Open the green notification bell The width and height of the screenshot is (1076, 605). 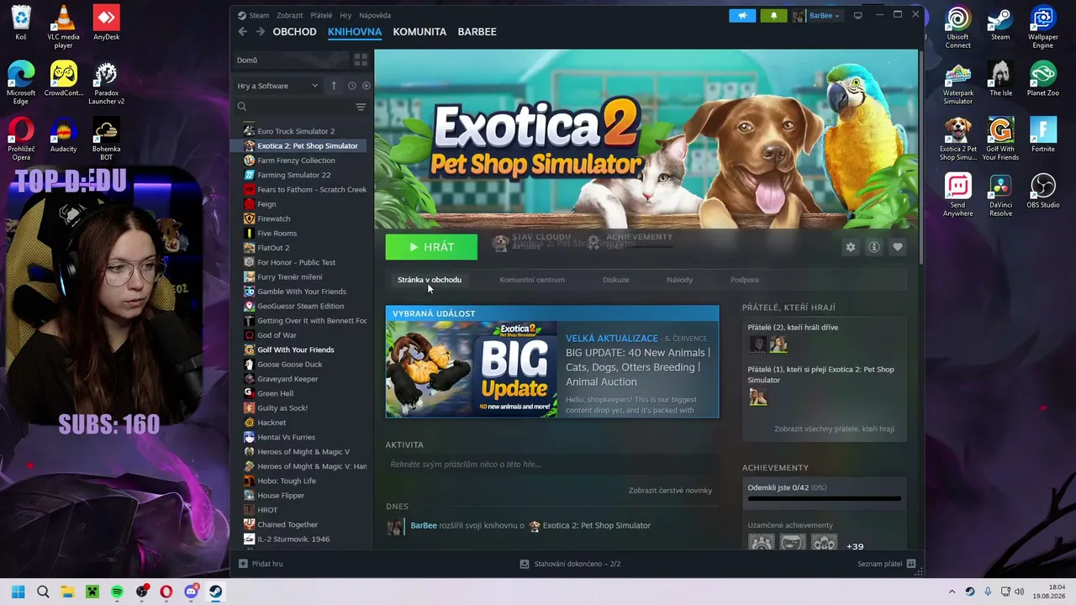[x=773, y=15]
